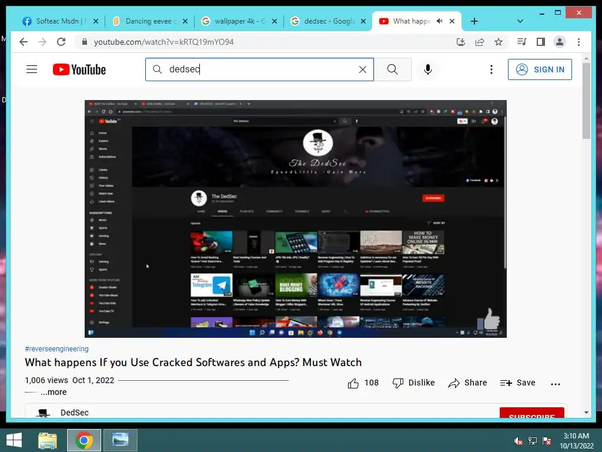Viewport: 602px width, 452px height.
Task: Open the #reverseengineering hashtag link
Action: pos(56,348)
